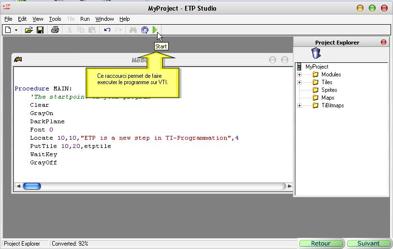
Task: Maximize ETP Studio with green button
Action: pyautogui.click(x=372, y=8)
